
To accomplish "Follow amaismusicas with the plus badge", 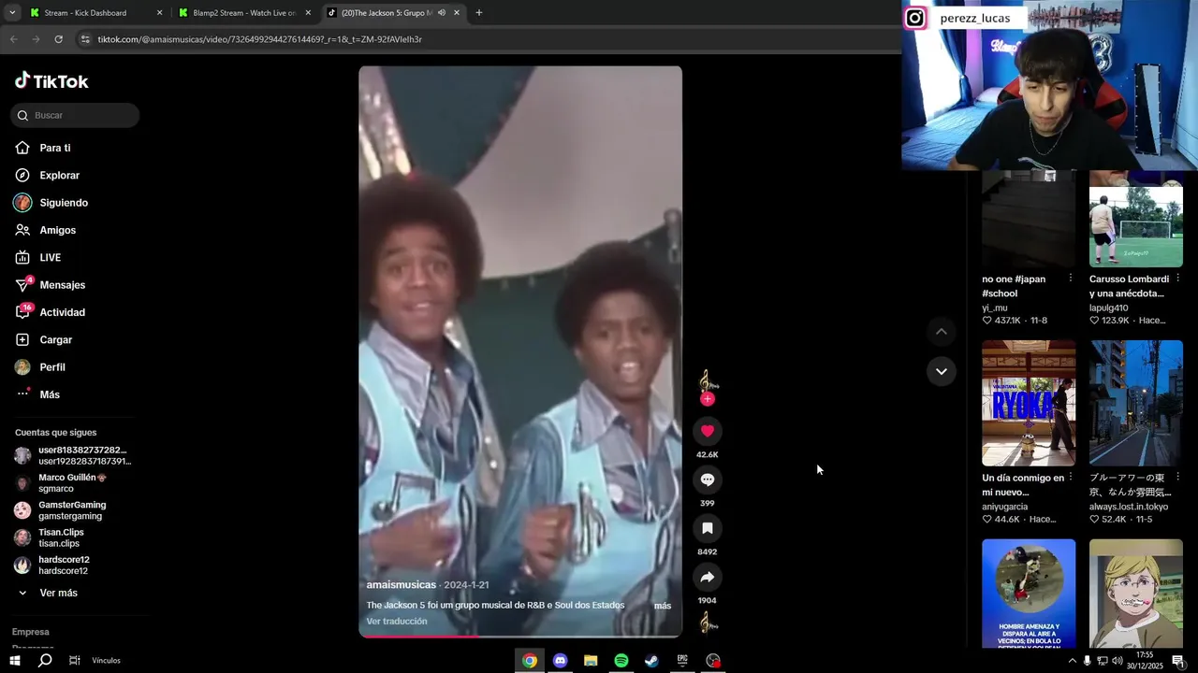I will pyautogui.click(x=708, y=399).
